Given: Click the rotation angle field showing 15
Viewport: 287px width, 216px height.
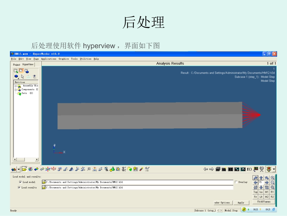Looking at the screenshot, I should click(x=261, y=182).
